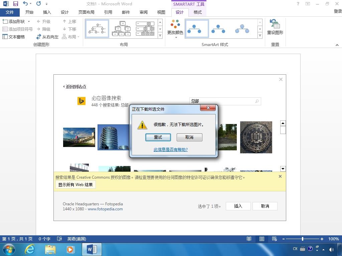Switch direction with 从右向左
The height and width of the screenshot is (256, 342).
coord(47,37)
